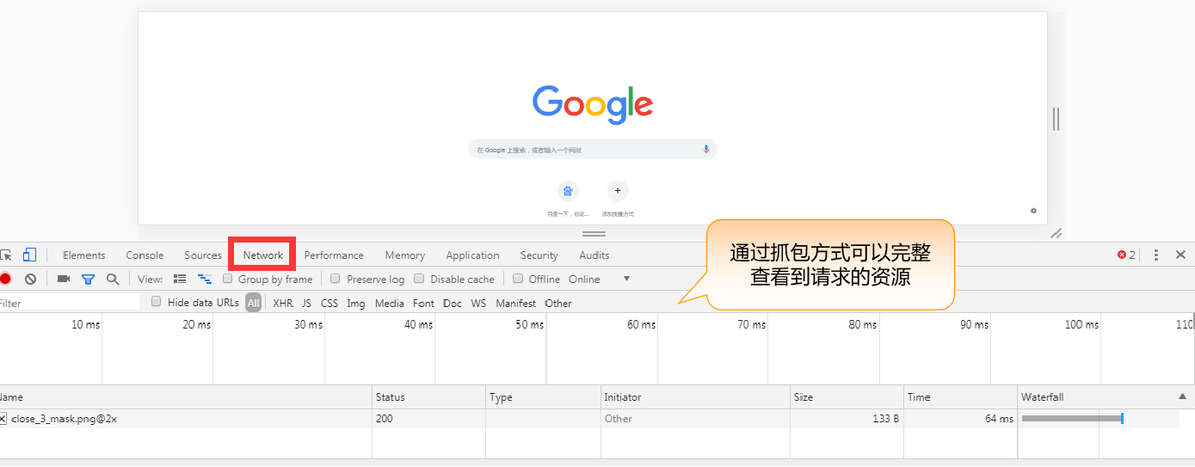The width and height of the screenshot is (1195, 467).
Task: Open DevTools three-dot customize menu
Action: [1156, 255]
